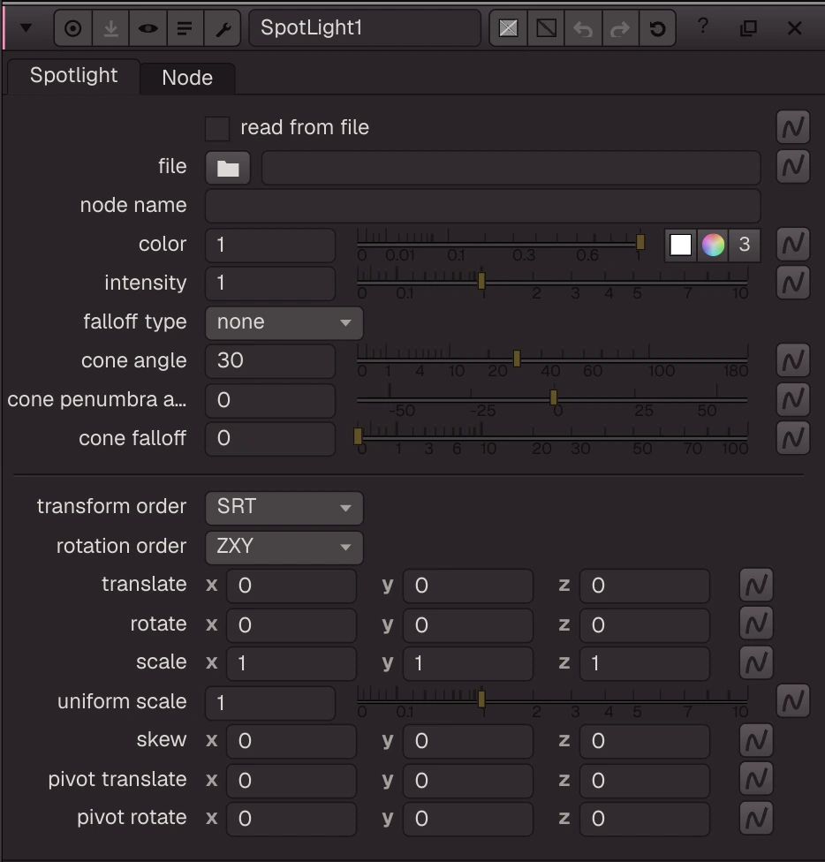Click the node name input field
This screenshot has width=825, height=862.
483,206
